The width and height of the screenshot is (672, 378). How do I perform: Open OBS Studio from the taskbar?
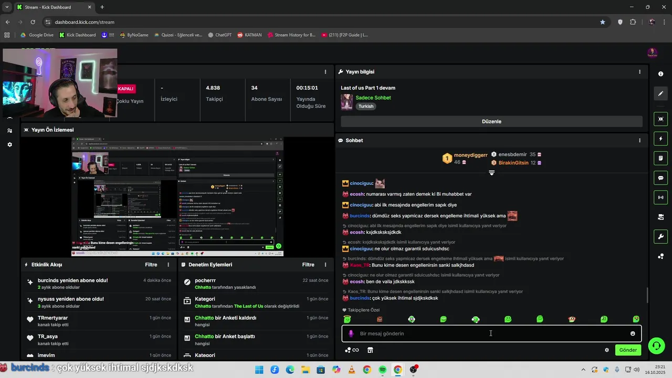coord(413,370)
